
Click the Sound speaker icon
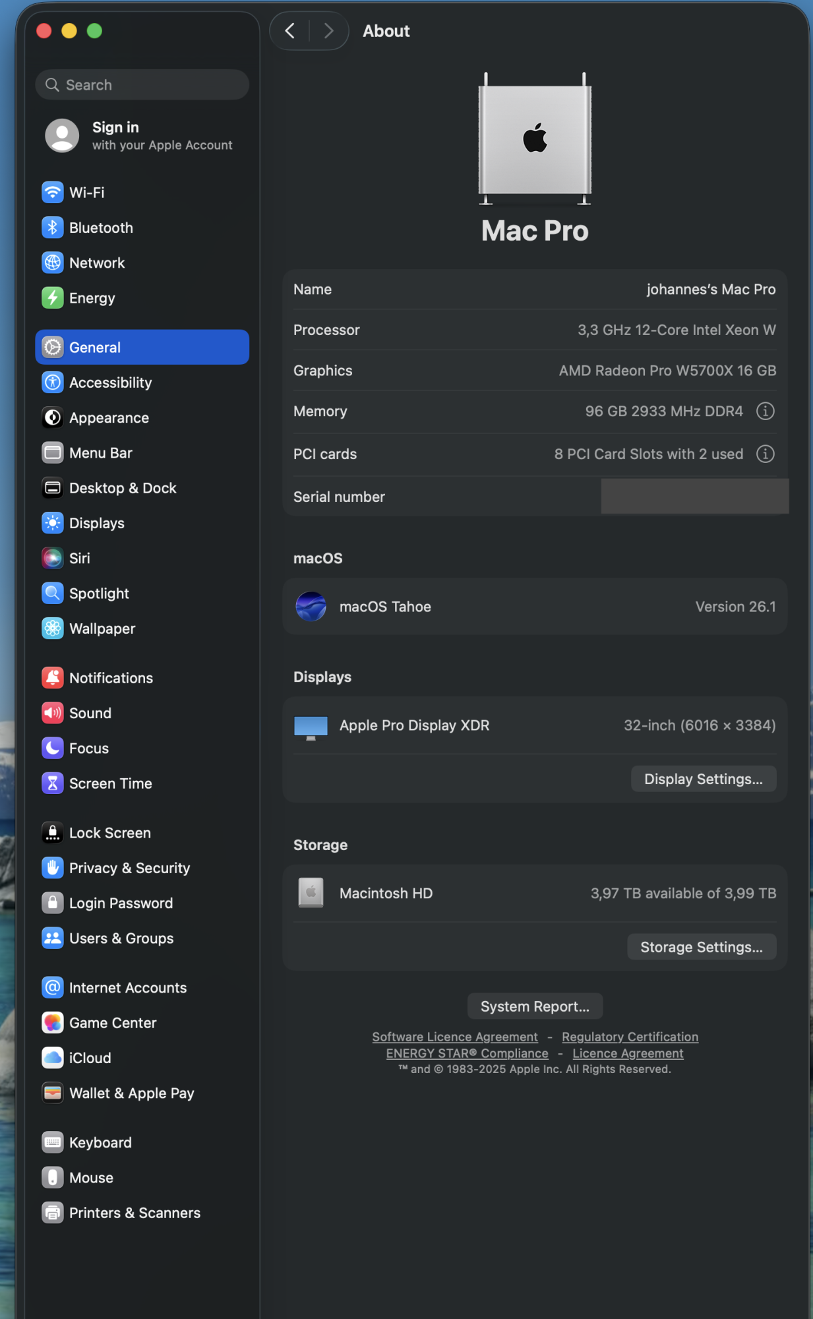pyautogui.click(x=53, y=713)
